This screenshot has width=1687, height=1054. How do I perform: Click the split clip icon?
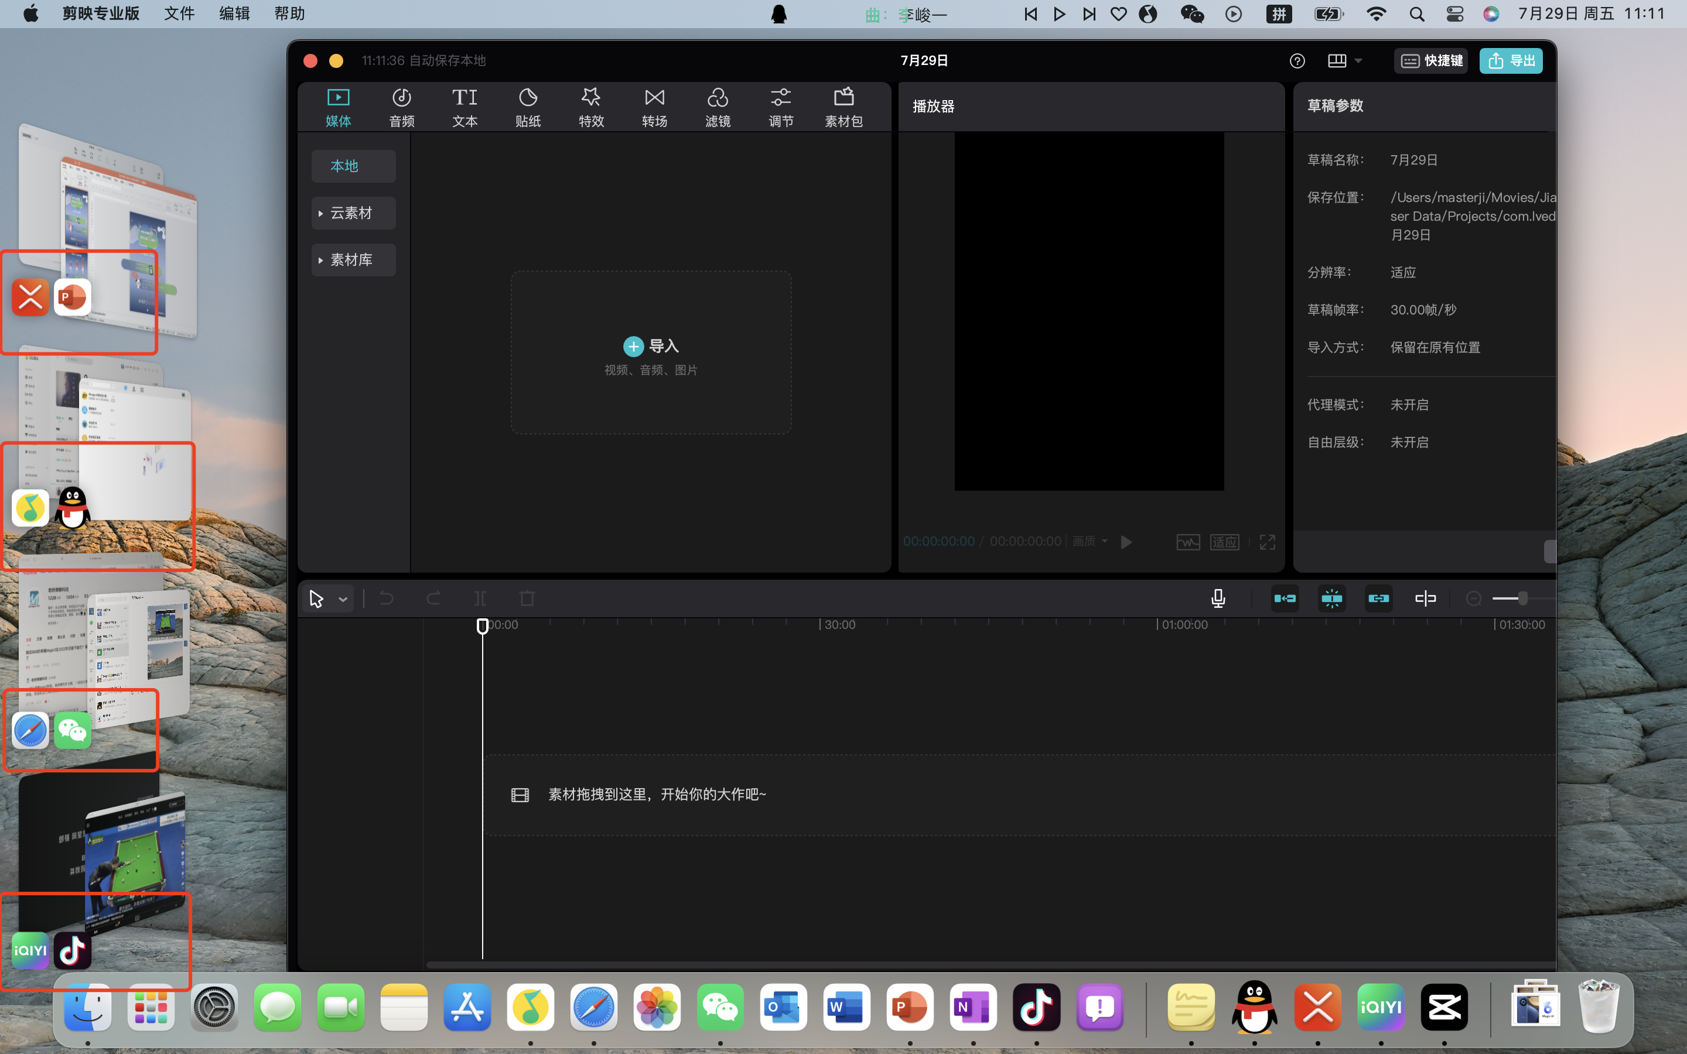click(480, 598)
